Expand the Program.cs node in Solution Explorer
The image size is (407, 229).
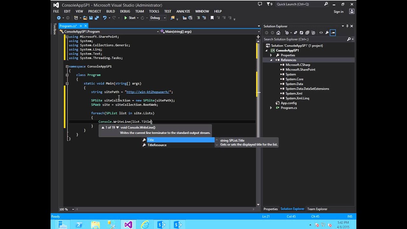271,108
